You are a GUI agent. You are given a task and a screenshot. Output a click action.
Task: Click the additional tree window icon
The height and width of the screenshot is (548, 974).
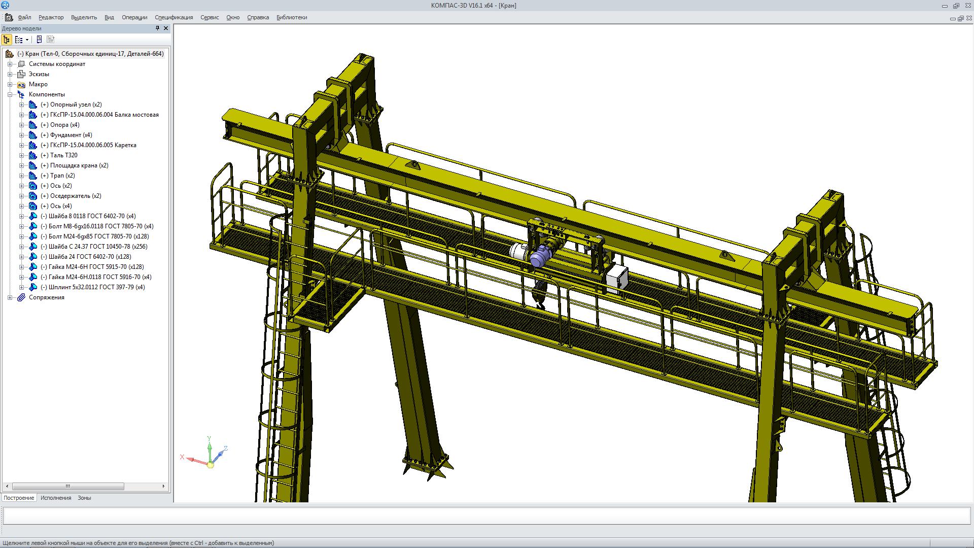pyautogui.click(x=39, y=40)
